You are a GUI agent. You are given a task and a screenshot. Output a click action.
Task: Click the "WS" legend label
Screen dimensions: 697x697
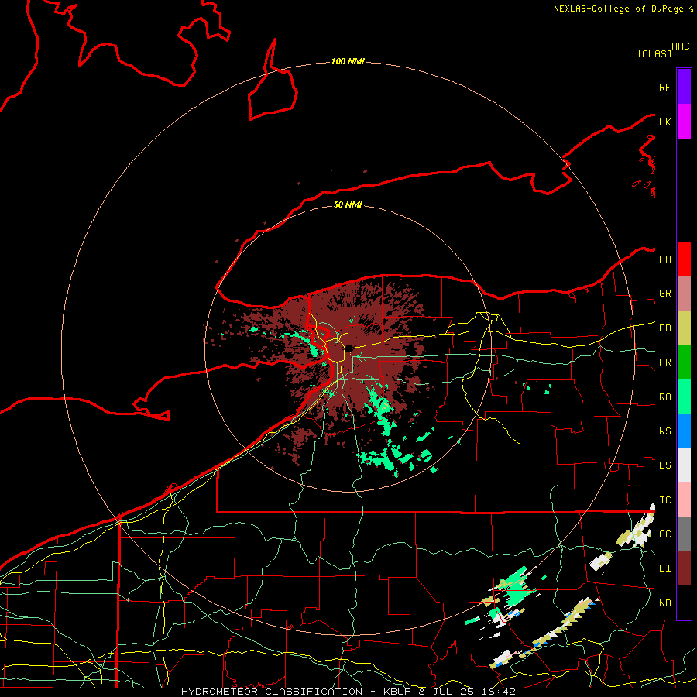click(664, 431)
